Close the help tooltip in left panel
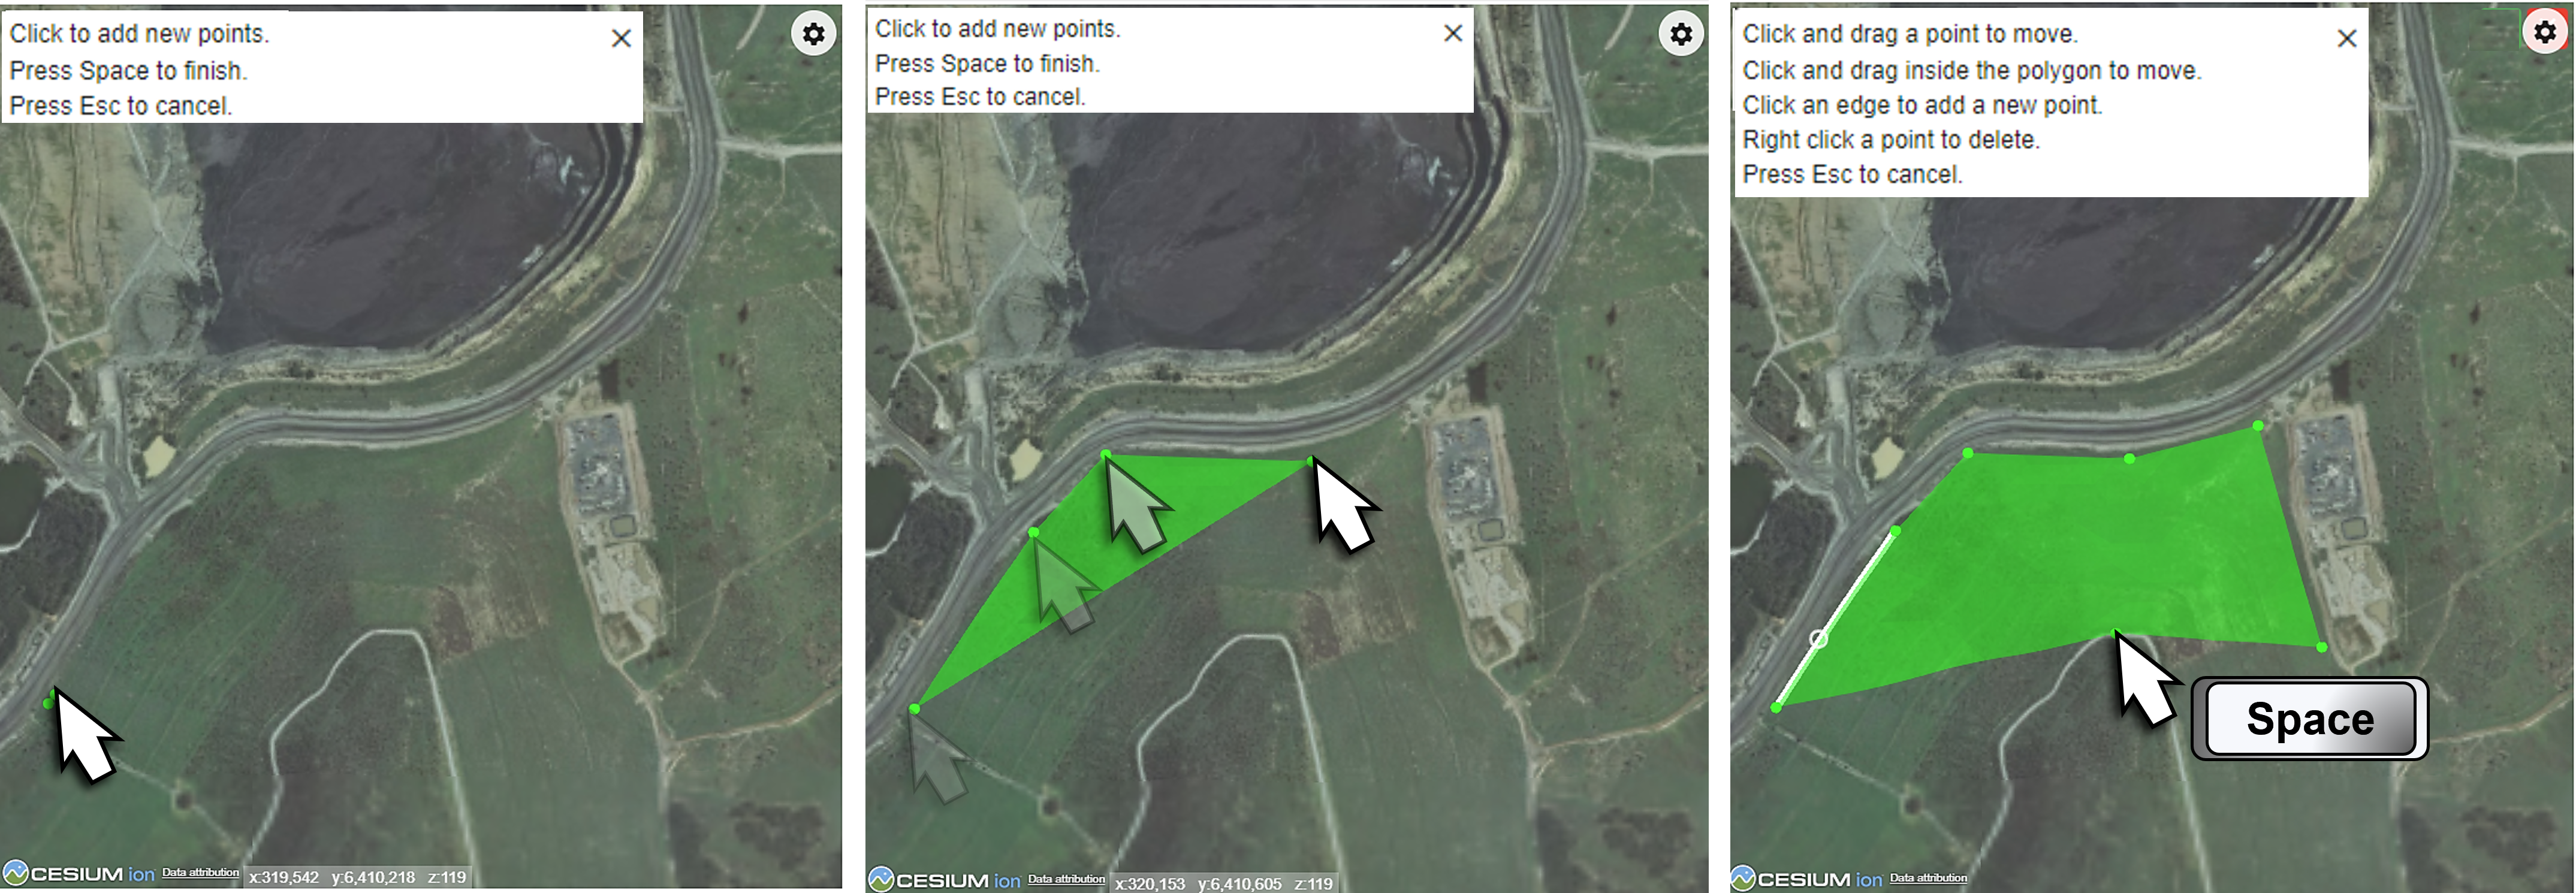 tap(621, 38)
